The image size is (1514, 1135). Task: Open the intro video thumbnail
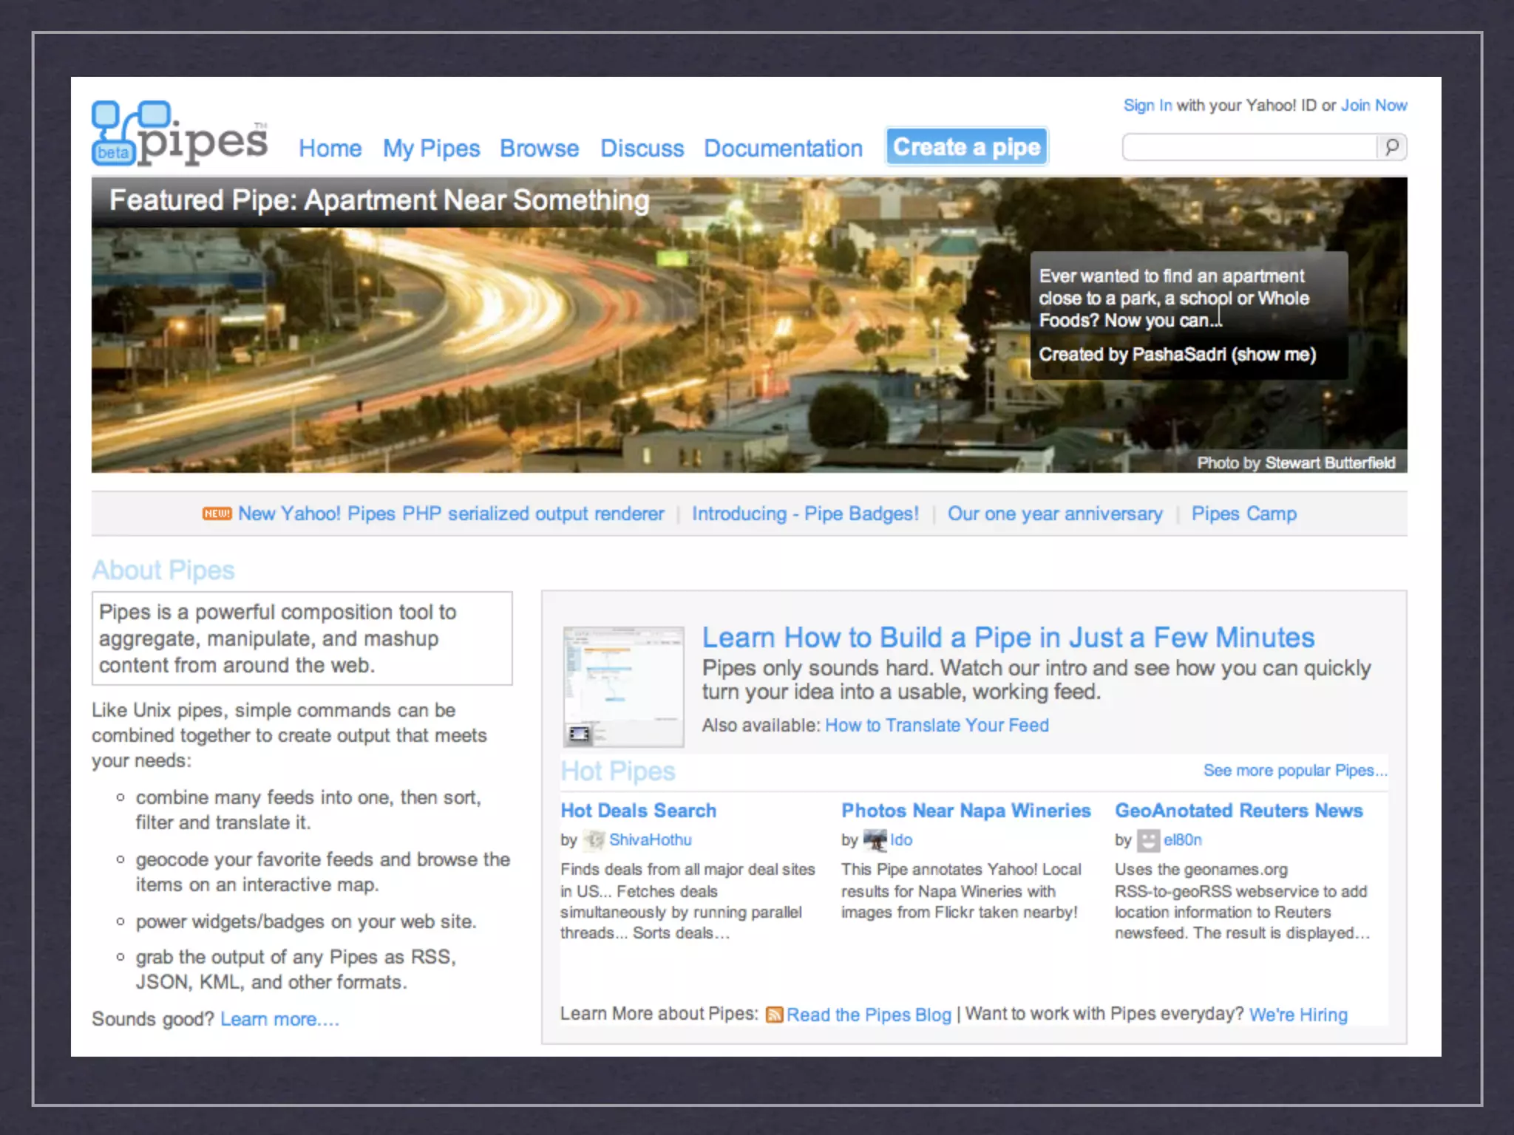coord(623,686)
